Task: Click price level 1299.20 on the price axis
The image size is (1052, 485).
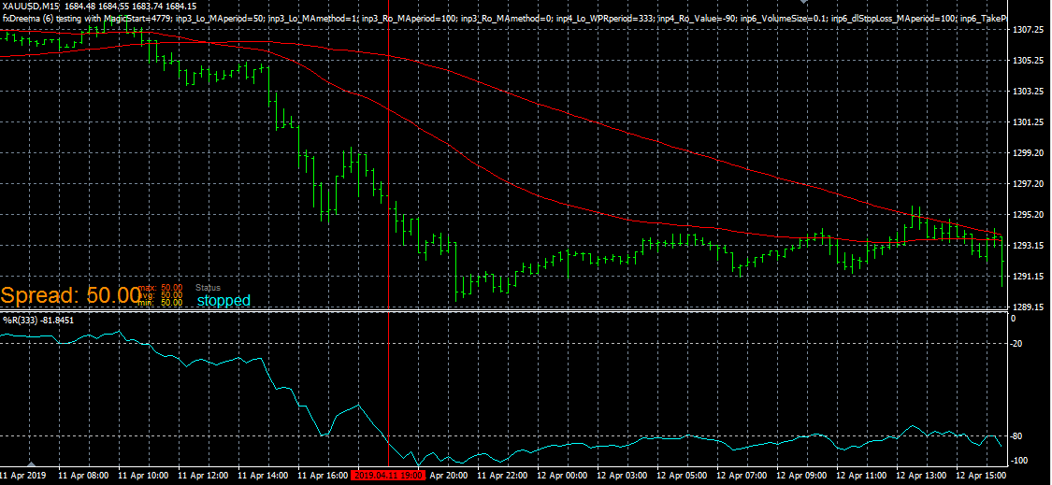Action: coord(1027,153)
